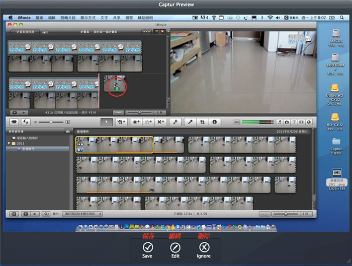Open Finder from the Dock
352x266 pixels.
coord(80,227)
